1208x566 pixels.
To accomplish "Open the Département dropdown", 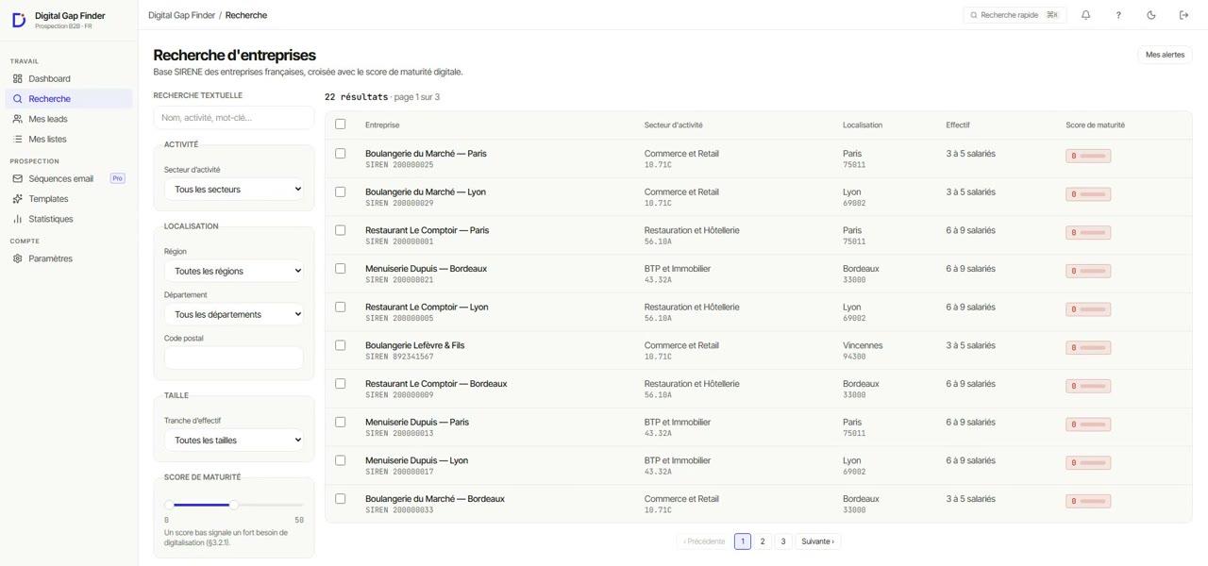I will coord(234,314).
